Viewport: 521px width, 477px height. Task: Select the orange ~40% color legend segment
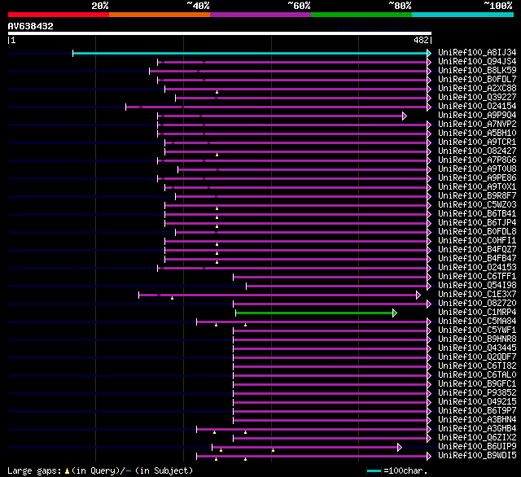point(160,15)
